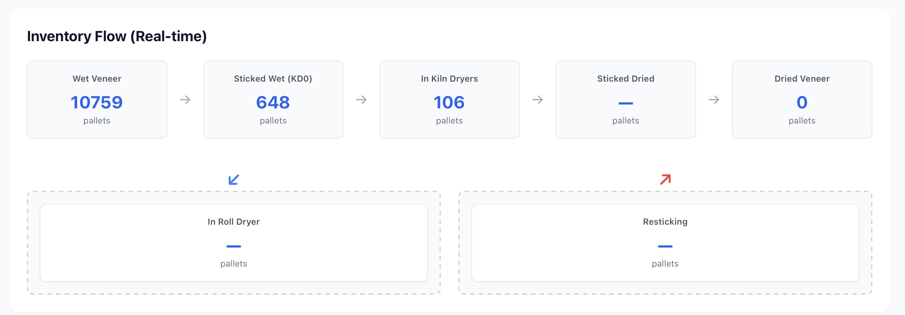Select the Sticked Dried card heading
This screenshot has width=905, height=315.
click(626, 79)
